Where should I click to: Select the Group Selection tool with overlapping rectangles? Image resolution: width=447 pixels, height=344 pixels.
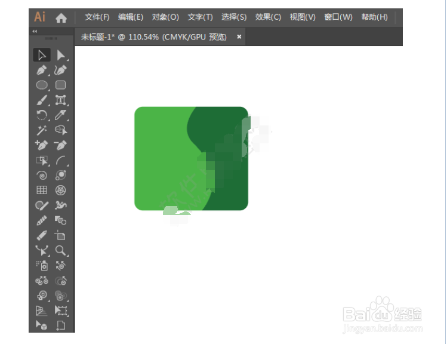(42, 161)
